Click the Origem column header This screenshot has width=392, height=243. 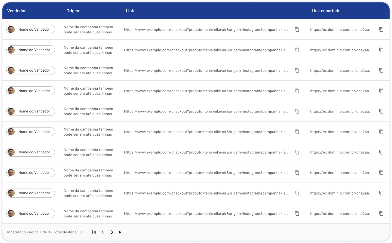pyautogui.click(x=73, y=11)
